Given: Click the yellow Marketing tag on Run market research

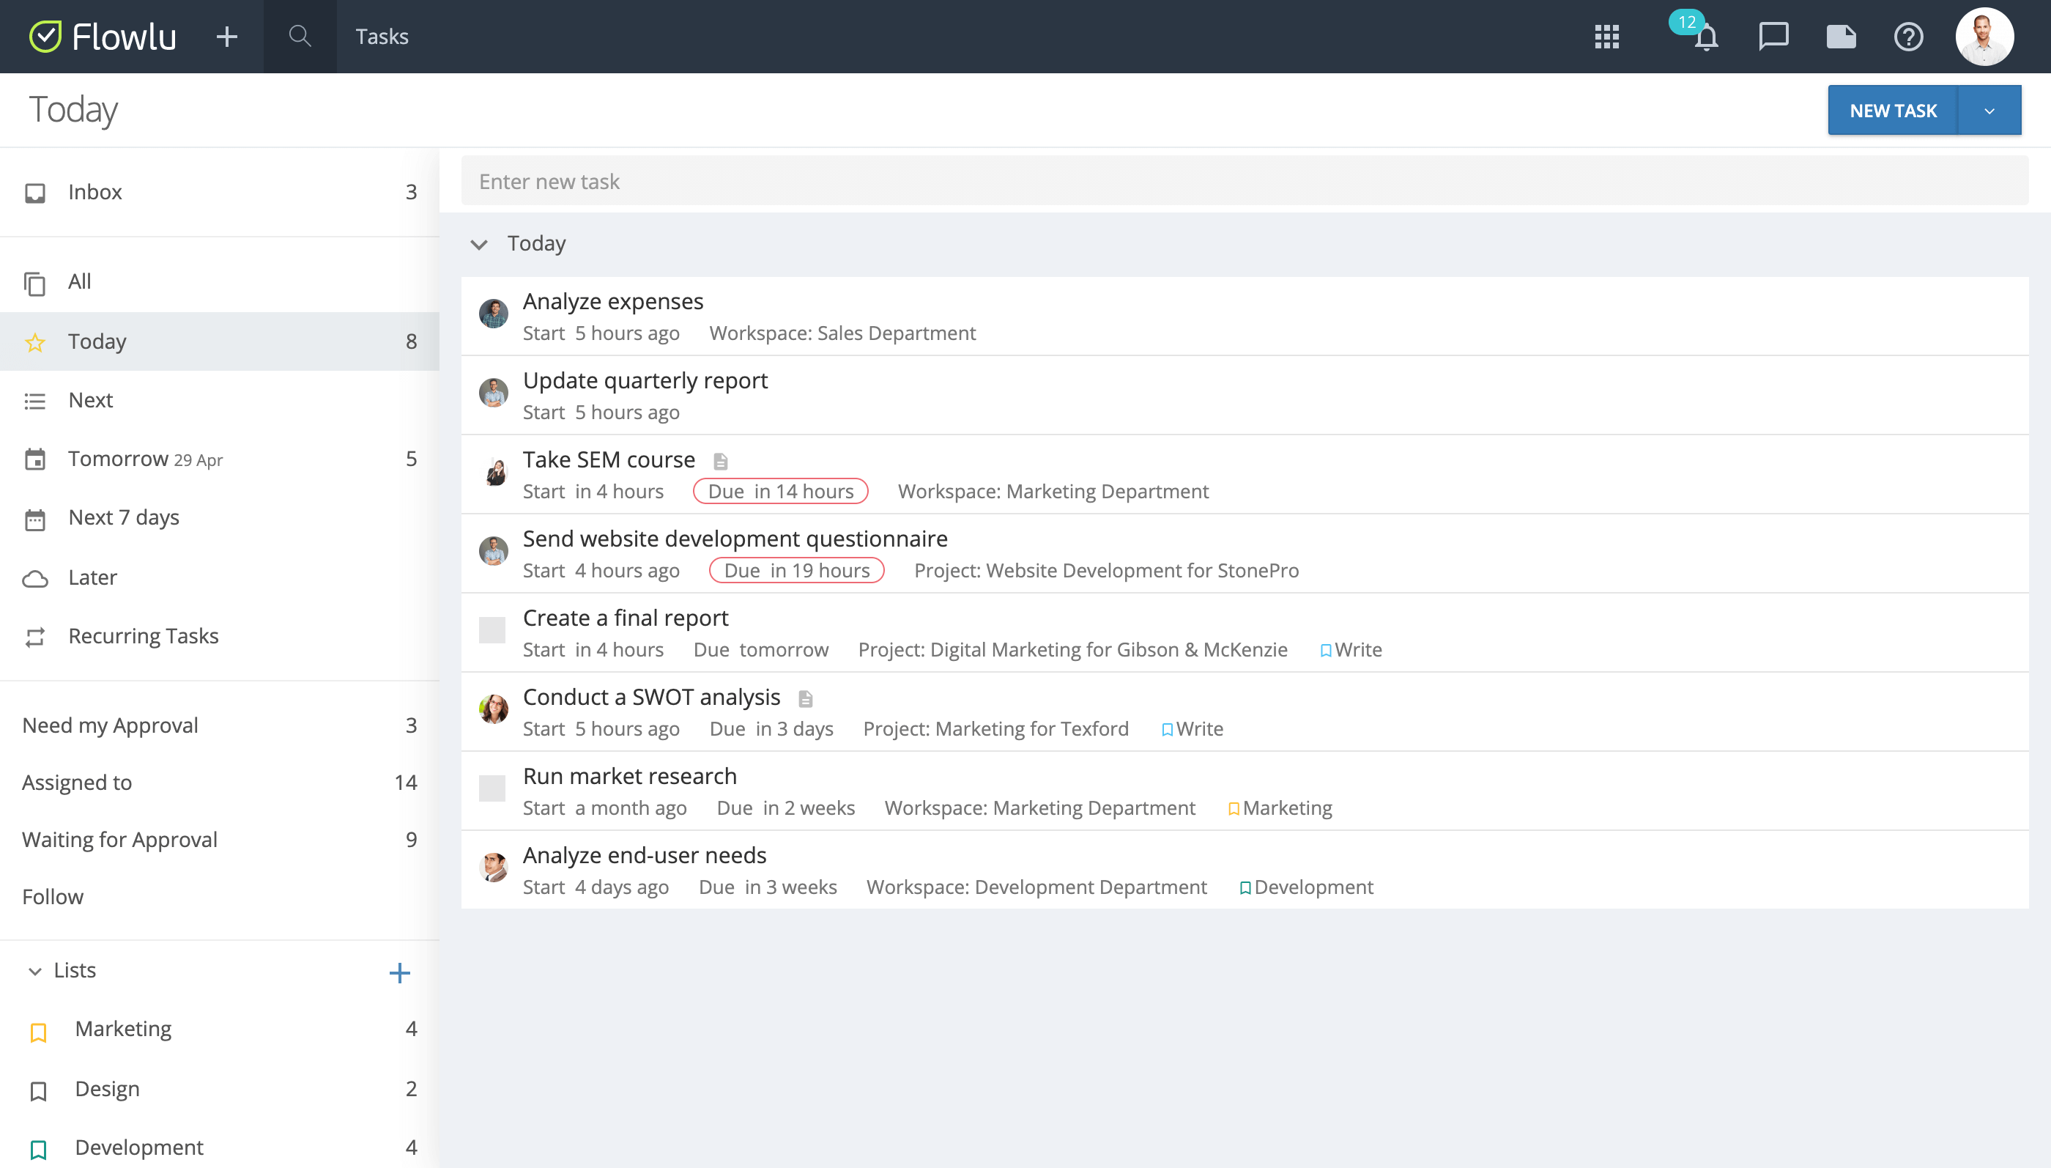Looking at the screenshot, I should pos(1280,807).
